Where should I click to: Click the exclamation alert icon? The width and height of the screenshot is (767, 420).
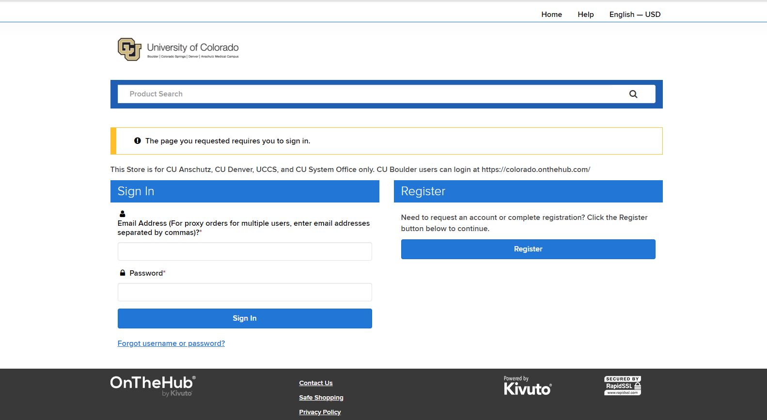pyautogui.click(x=138, y=141)
